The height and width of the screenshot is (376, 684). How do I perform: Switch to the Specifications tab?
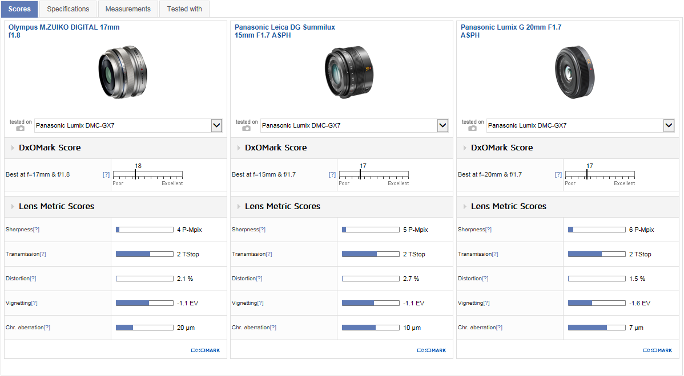pyautogui.click(x=68, y=9)
